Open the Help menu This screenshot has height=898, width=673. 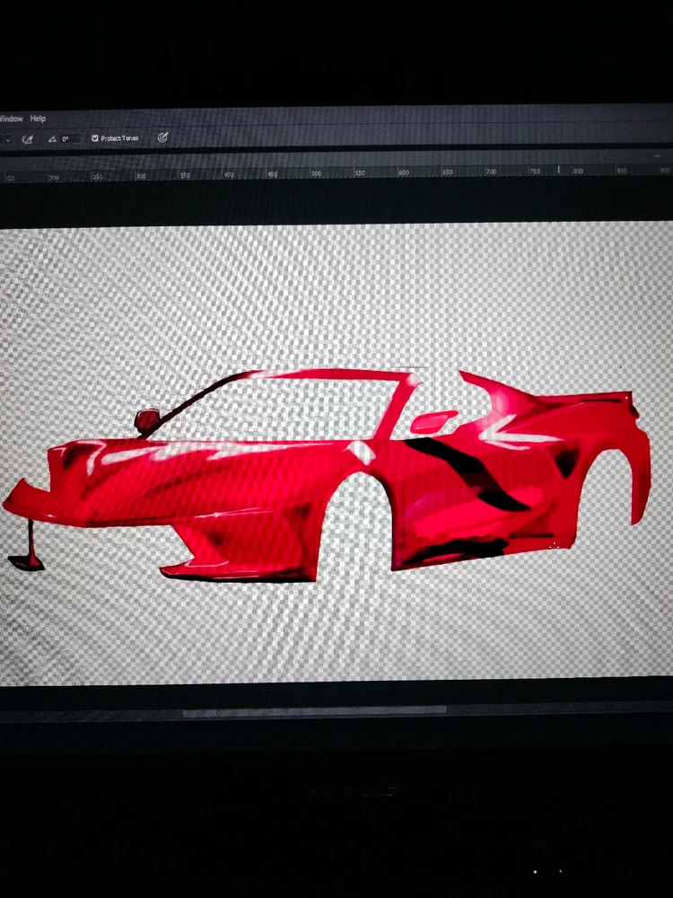point(38,119)
